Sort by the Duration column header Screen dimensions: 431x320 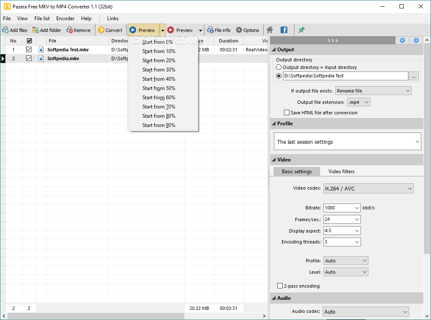click(229, 41)
